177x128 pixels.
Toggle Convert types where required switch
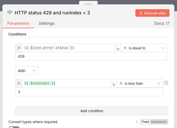14,127
